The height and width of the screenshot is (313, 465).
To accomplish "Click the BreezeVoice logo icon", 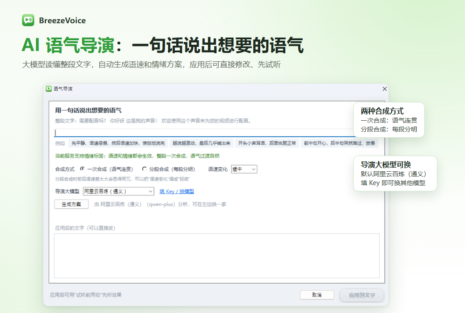I will click(x=28, y=20).
